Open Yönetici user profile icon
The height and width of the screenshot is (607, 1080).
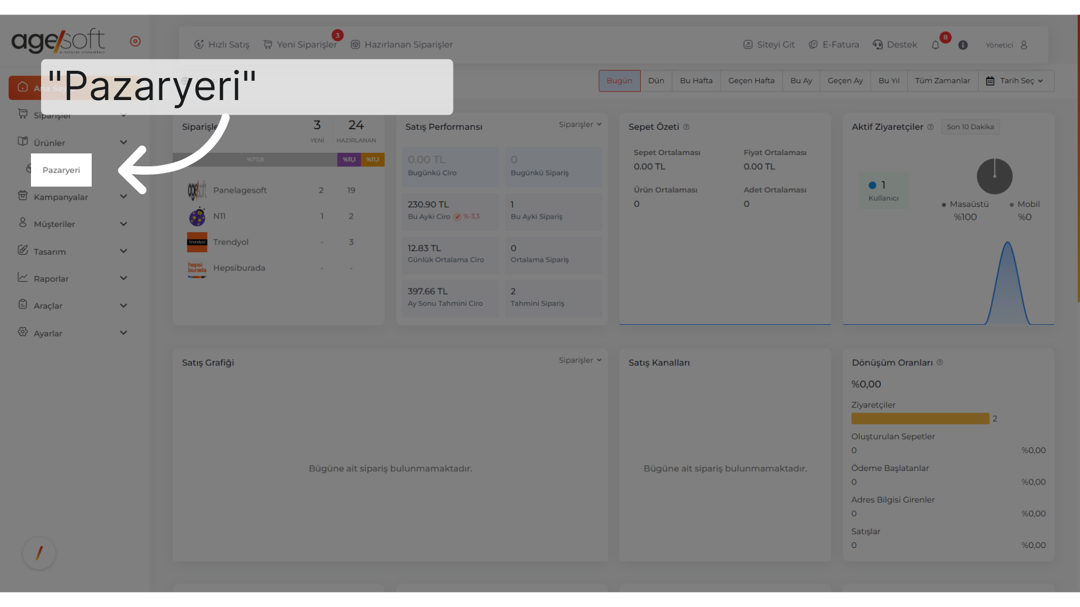point(1024,45)
